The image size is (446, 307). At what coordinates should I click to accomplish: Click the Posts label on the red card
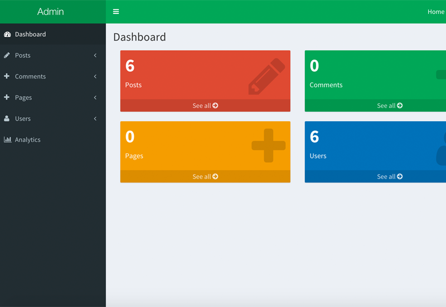pos(133,85)
